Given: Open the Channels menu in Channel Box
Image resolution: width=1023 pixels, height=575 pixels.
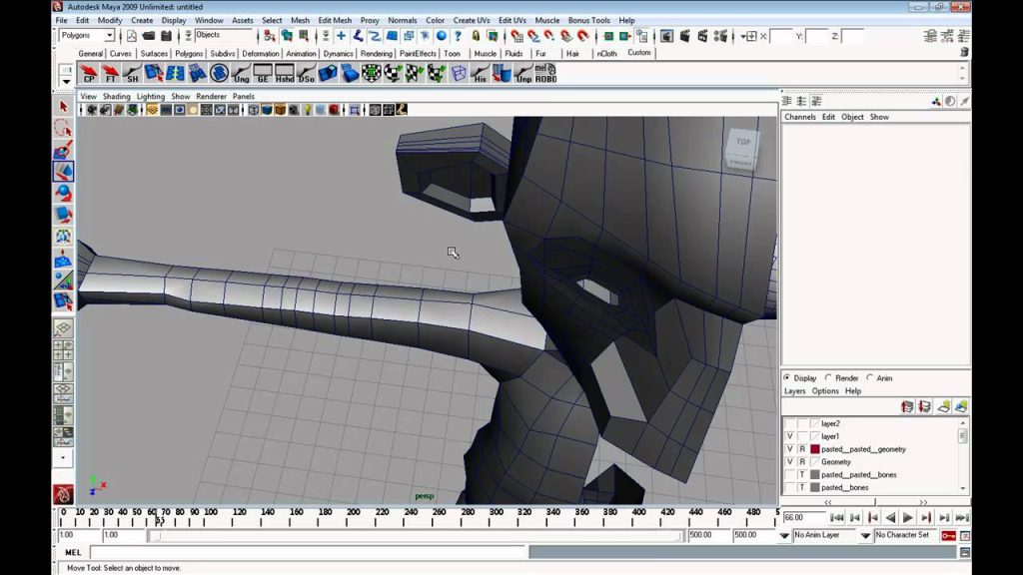Looking at the screenshot, I should click(x=800, y=117).
